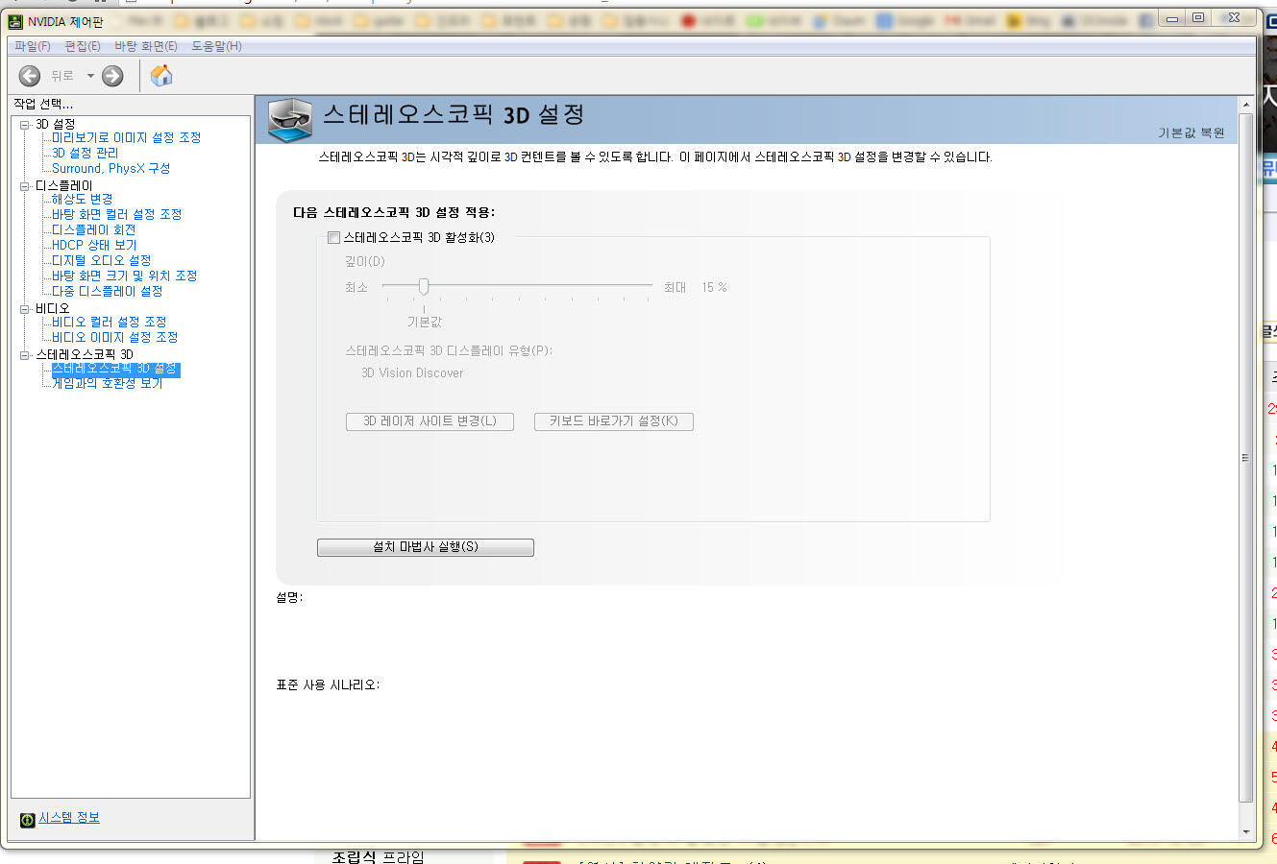The width and height of the screenshot is (1277, 864).
Task: Open the 도움말(H) menu
Action: (217, 46)
